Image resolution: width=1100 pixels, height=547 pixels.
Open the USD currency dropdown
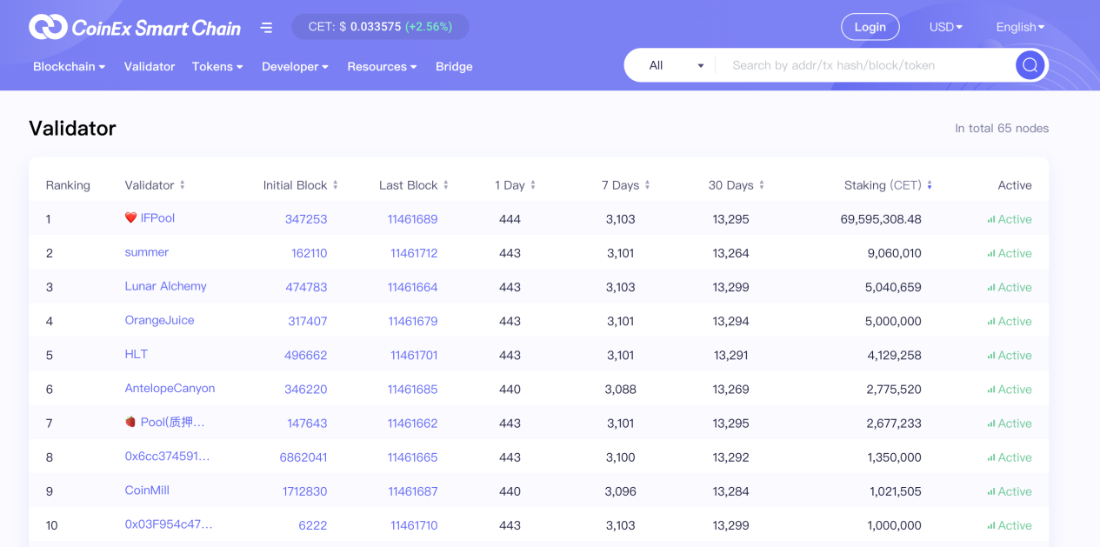(x=945, y=27)
